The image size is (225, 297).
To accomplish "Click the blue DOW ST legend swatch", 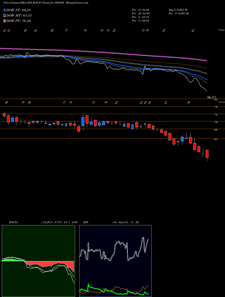I will coord(4,10).
